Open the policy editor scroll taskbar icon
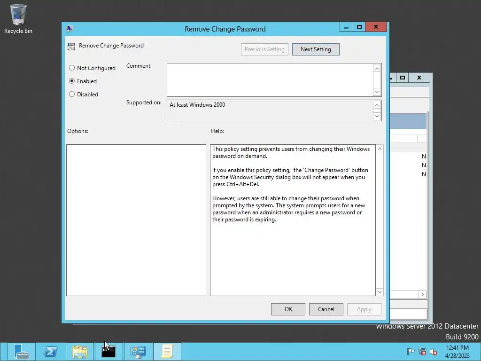The height and width of the screenshot is (361, 481). click(167, 352)
